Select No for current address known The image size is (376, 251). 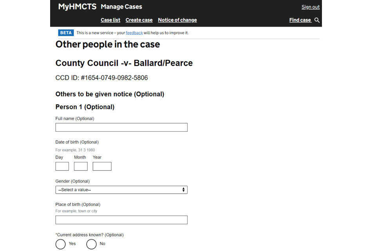(x=91, y=244)
